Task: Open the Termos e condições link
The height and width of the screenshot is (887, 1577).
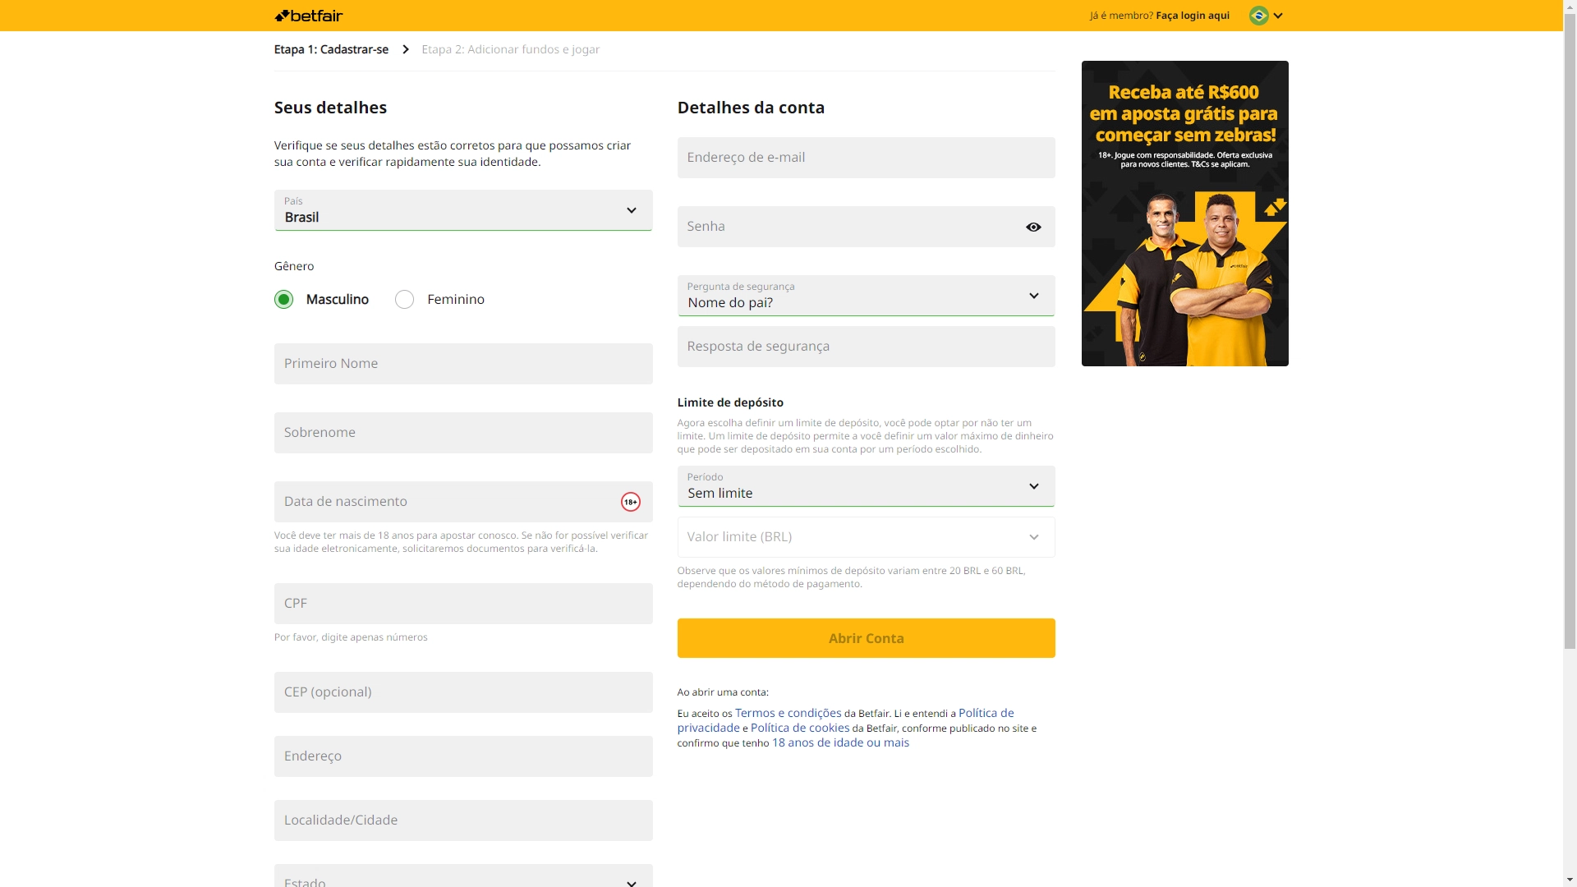Action: coord(788,713)
